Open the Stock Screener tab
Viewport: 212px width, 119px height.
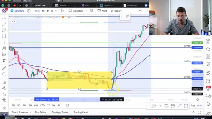[x=20, y=112]
